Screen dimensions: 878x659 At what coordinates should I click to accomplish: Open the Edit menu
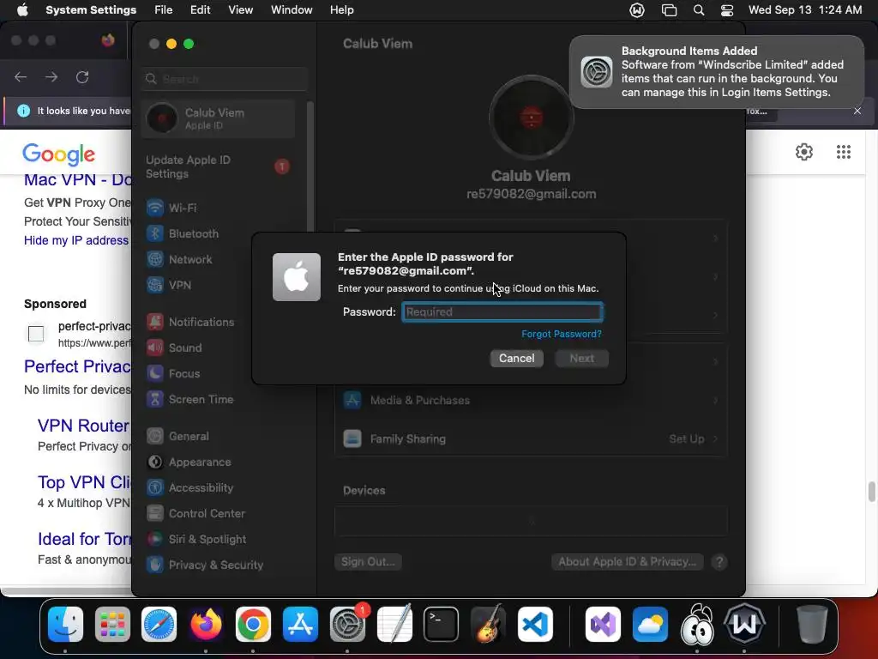point(200,10)
